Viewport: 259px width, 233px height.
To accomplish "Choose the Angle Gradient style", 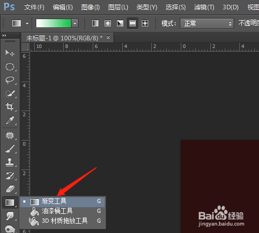I will pyautogui.click(x=120, y=23).
